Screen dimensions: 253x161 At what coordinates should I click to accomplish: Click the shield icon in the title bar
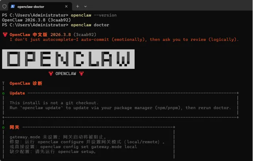(4, 7)
